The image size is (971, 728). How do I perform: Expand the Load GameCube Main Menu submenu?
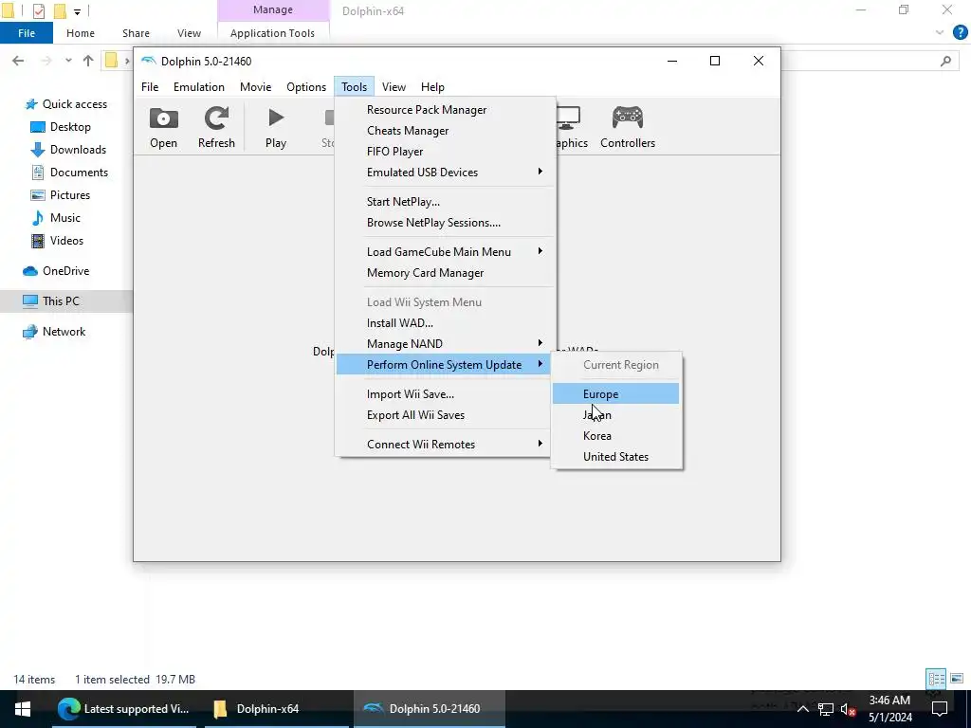(444, 252)
